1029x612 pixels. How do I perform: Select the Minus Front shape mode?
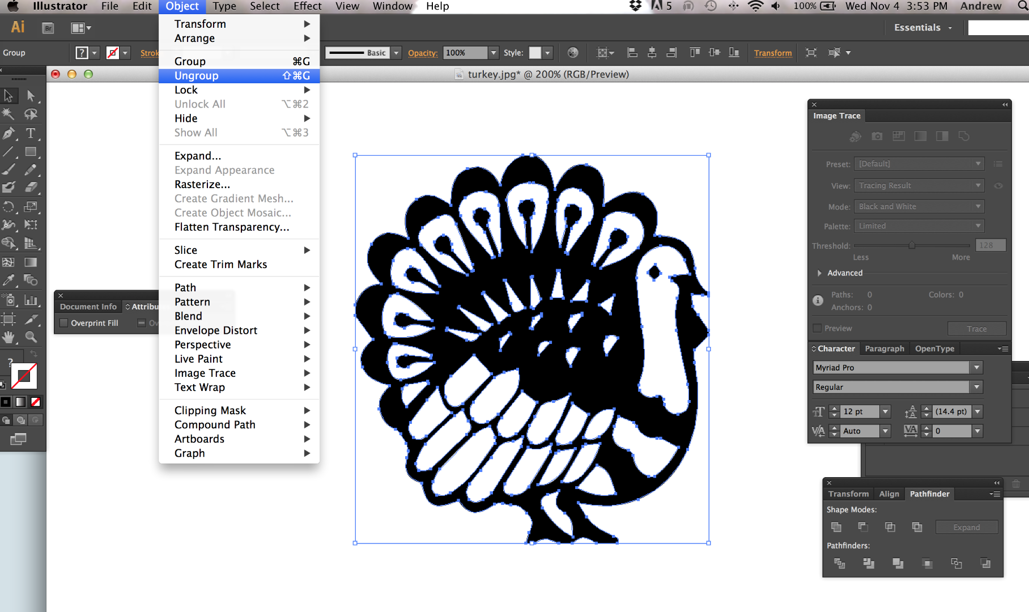click(x=862, y=526)
